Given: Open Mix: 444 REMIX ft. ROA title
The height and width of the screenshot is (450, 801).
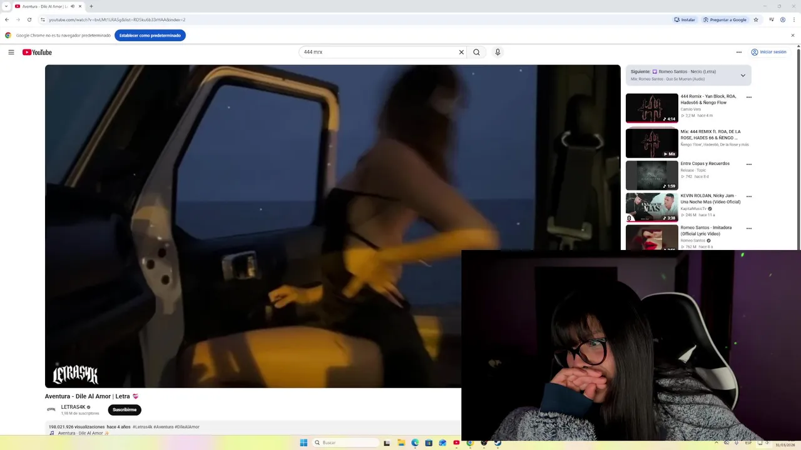Looking at the screenshot, I should pos(710,134).
